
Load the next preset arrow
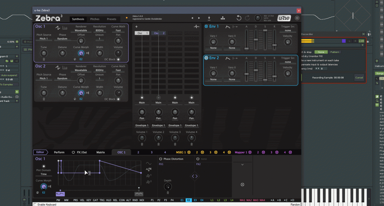click(199, 18)
